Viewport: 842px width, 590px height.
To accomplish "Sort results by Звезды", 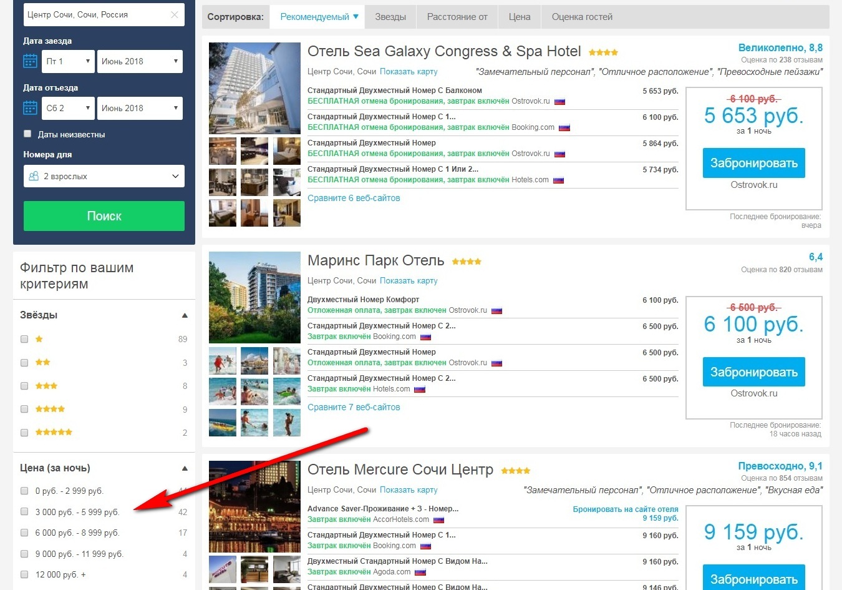I will pyautogui.click(x=390, y=17).
